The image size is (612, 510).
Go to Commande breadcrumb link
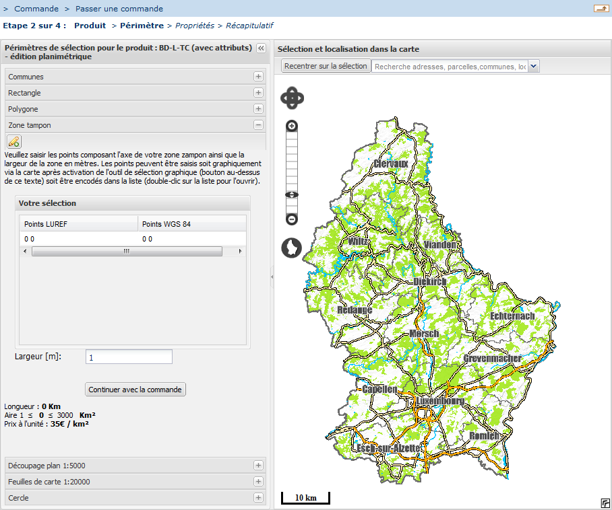tap(36, 9)
